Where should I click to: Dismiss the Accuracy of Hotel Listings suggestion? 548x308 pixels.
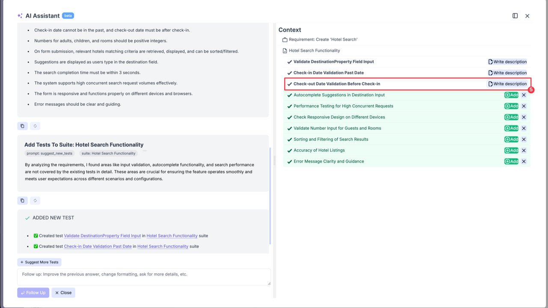pos(524,150)
